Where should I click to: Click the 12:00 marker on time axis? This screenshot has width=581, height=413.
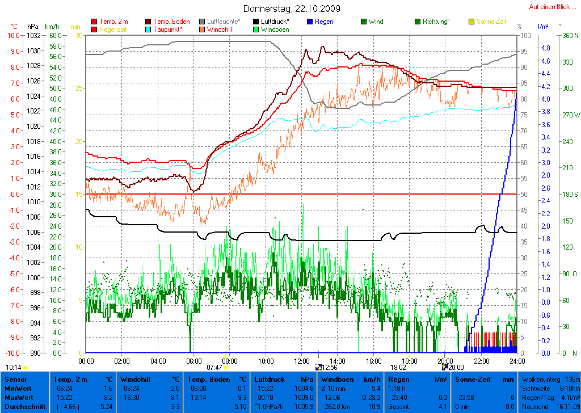[301, 361]
